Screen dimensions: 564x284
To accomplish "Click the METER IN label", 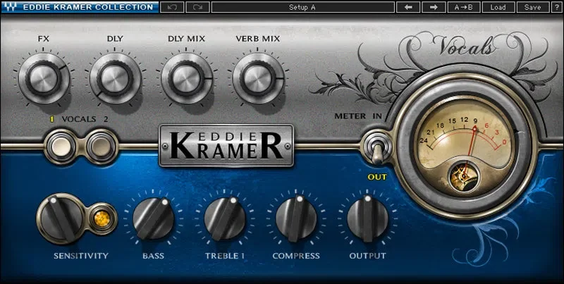I will tap(358, 116).
